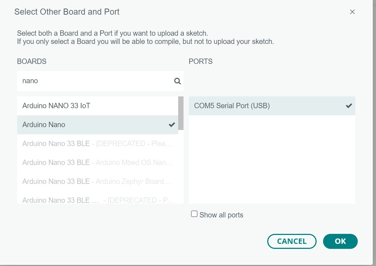Click the checkmark beside COM5 port
Image resolution: width=376 pixels, height=266 pixels.
tap(349, 106)
